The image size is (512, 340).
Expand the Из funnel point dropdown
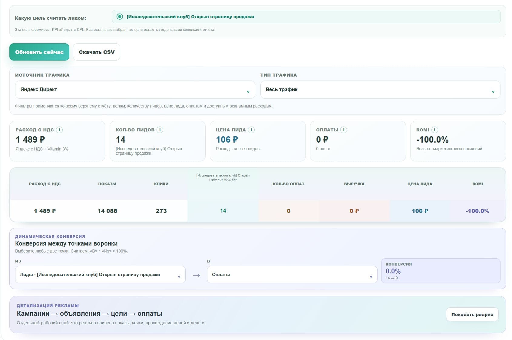pyautogui.click(x=100, y=275)
